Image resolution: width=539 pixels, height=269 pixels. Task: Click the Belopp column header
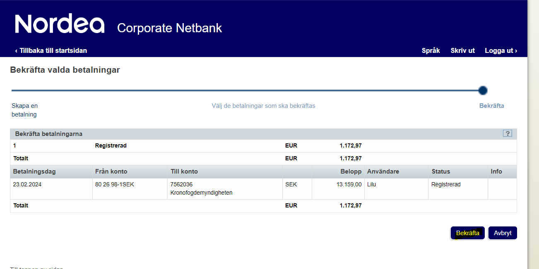click(x=351, y=171)
